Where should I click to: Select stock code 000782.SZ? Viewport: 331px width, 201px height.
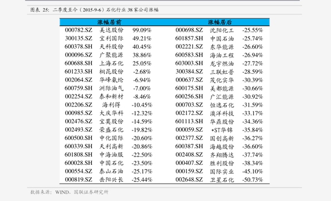tap(78, 30)
